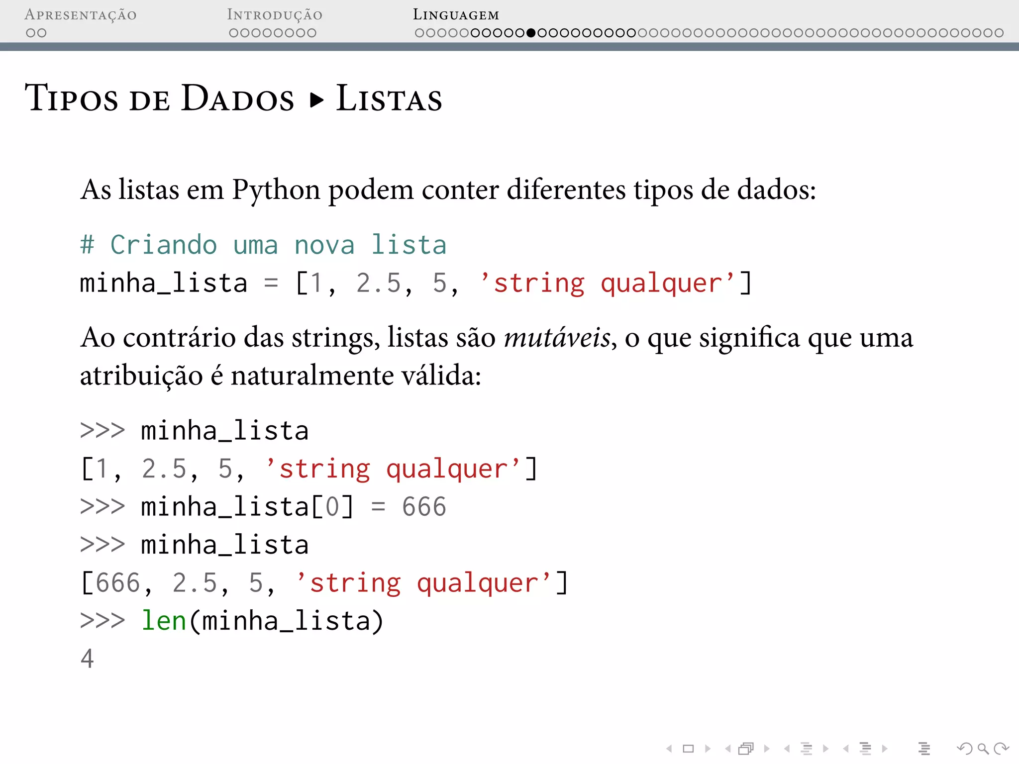Click the title 'Tipos de Dados ▸ Listas'

(233, 98)
